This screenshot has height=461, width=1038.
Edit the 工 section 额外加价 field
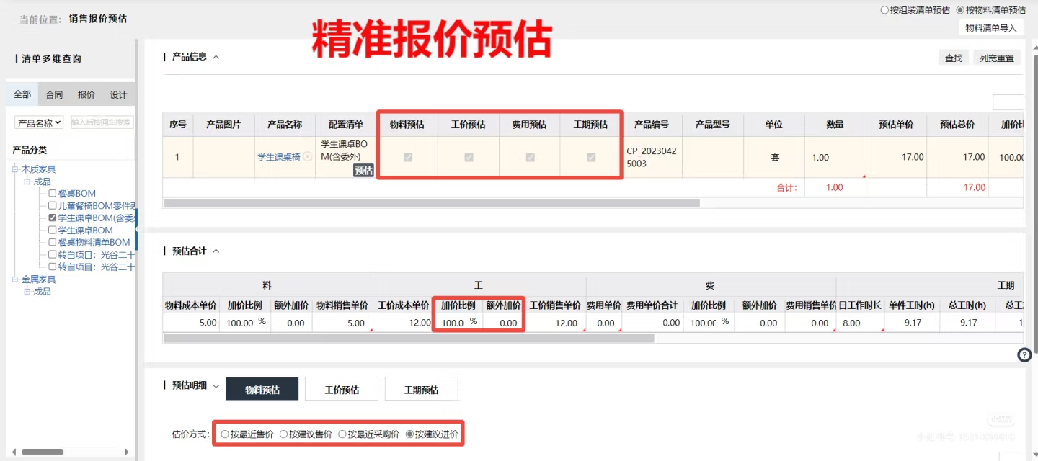click(x=502, y=323)
